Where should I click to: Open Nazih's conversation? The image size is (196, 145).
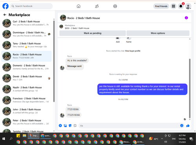coord(26,89)
